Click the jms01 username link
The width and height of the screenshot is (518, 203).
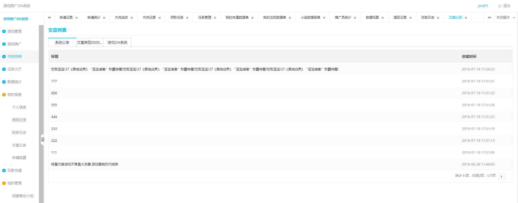point(483,6)
